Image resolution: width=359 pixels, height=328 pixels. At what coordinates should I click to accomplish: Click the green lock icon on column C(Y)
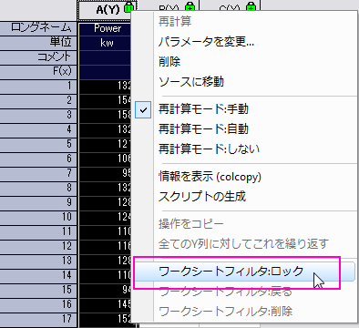tap(251, 7)
